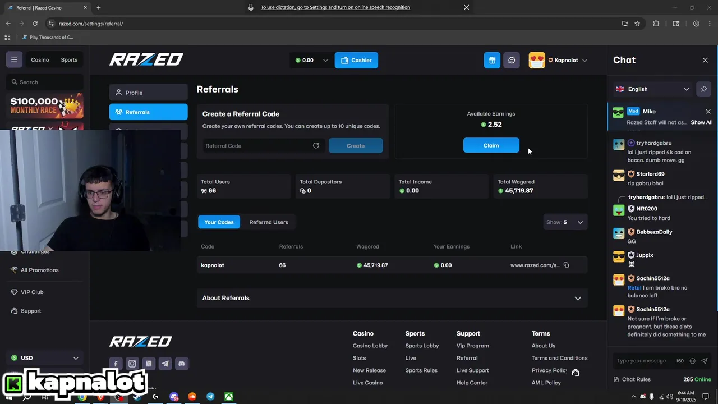The height and width of the screenshot is (404, 718).
Task: Open the rewards gift icon
Action: coord(492,60)
